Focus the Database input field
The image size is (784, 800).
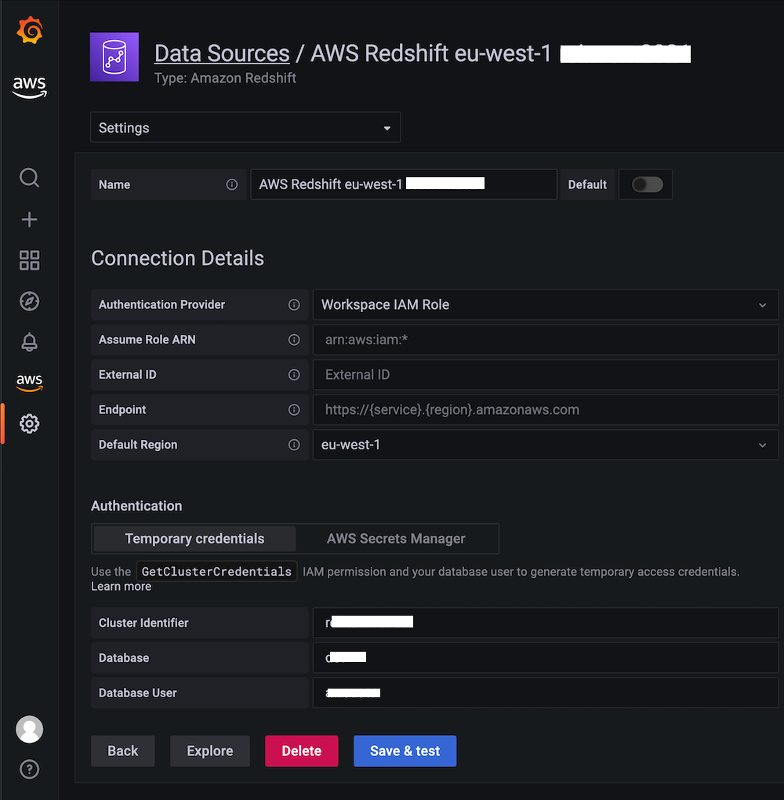tap(546, 658)
